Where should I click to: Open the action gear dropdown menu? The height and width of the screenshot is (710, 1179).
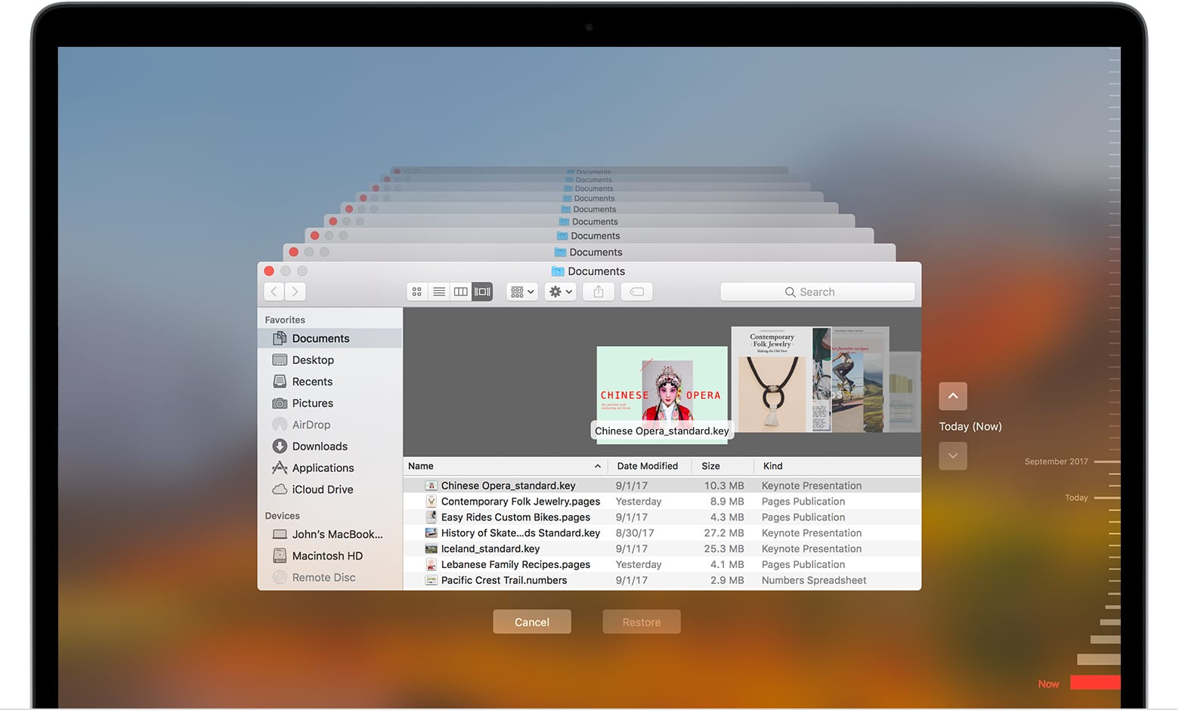[x=559, y=292]
